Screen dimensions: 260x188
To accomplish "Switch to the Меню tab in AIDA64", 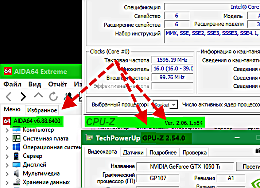I will point(12,110).
